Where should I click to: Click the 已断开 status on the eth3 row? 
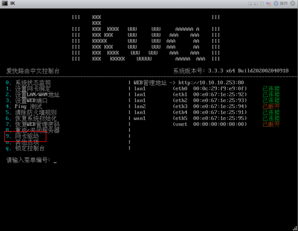[x=271, y=106]
